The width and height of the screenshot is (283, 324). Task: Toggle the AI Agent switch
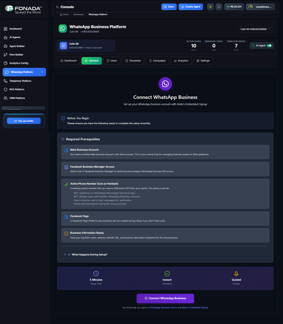[x=269, y=46]
